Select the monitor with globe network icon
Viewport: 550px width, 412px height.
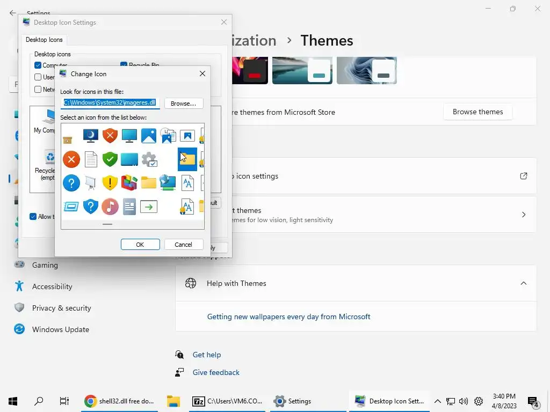coord(168,183)
